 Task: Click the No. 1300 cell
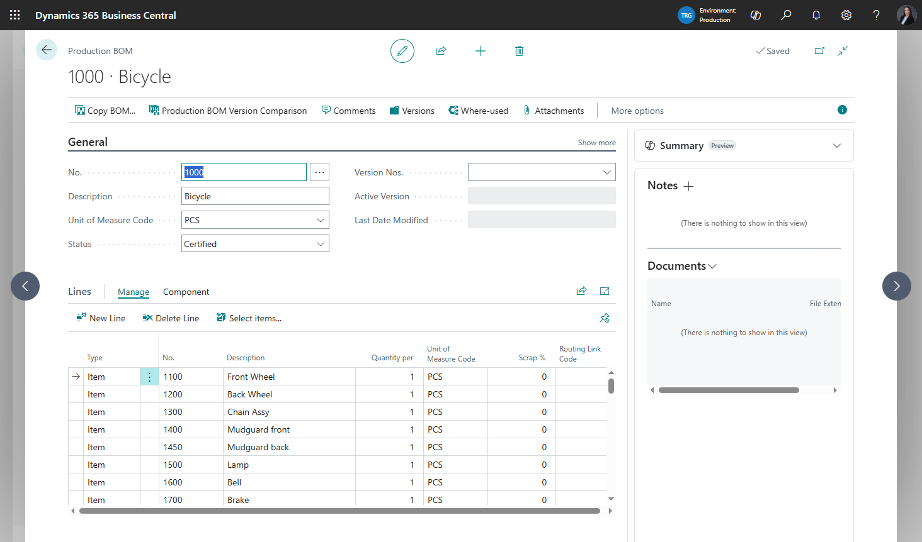(x=191, y=412)
